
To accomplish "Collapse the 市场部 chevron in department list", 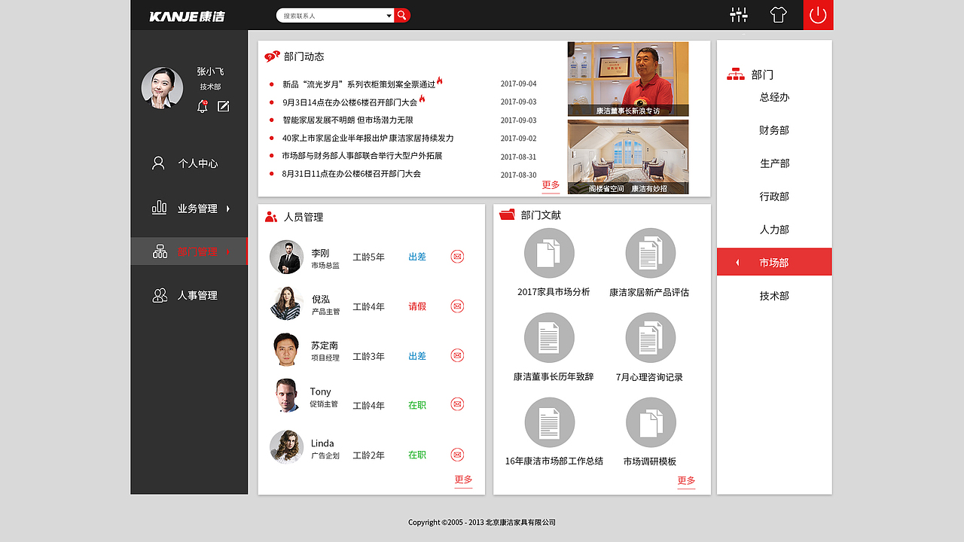I will [x=737, y=261].
